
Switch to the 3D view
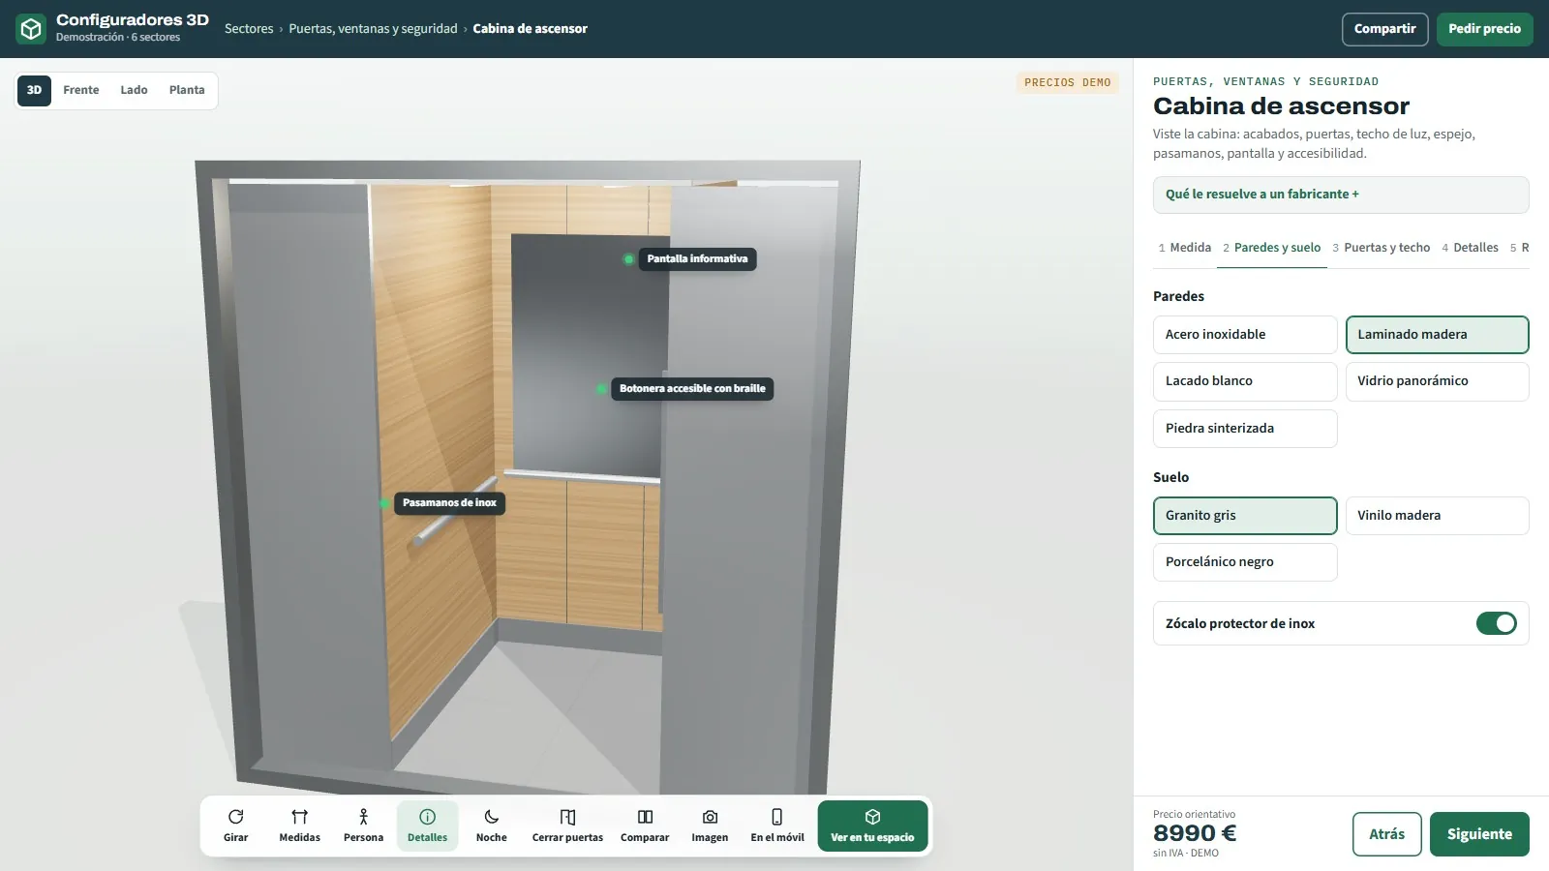(x=34, y=90)
